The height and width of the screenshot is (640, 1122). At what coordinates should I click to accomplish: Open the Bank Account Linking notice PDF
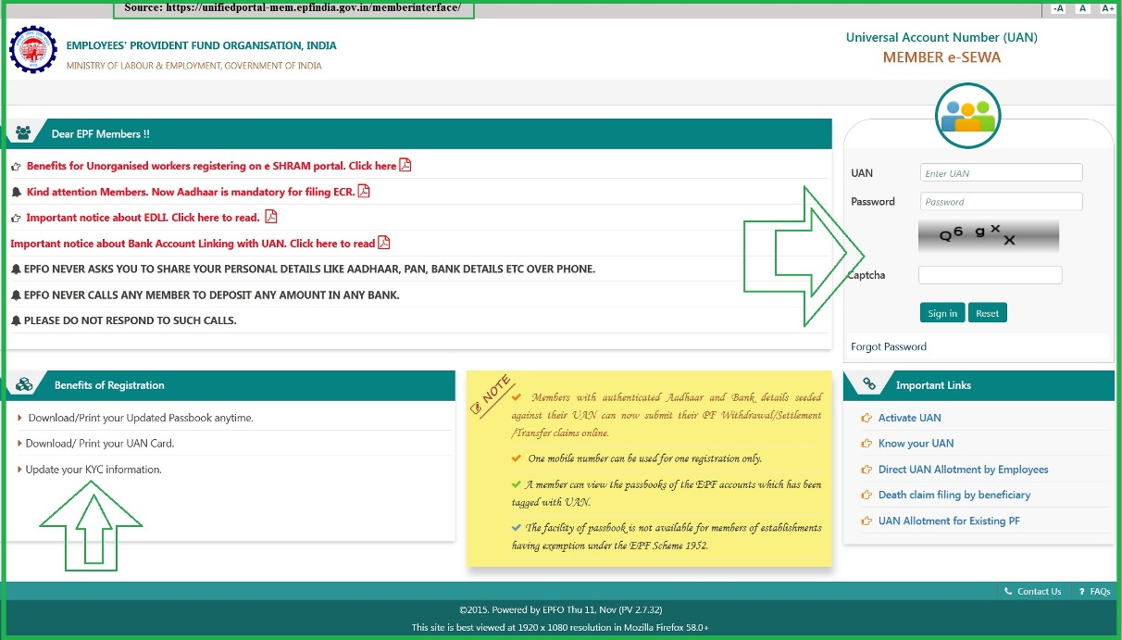coord(385,243)
